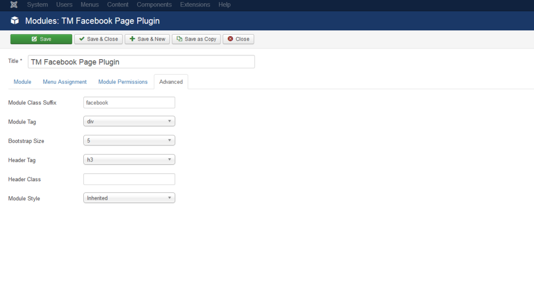Open the Users menu
This screenshot has height=300, width=534.
point(65,5)
